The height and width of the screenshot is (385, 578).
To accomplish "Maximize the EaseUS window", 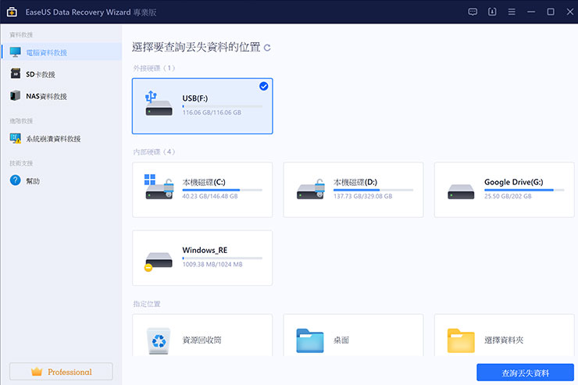I will pyautogui.click(x=551, y=12).
